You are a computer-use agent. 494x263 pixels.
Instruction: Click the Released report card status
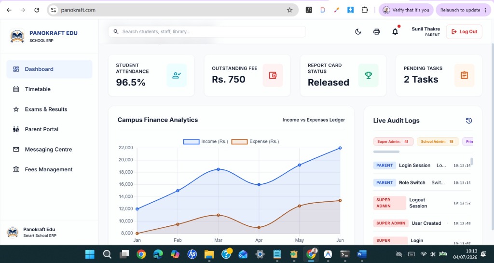coord(328,82)
